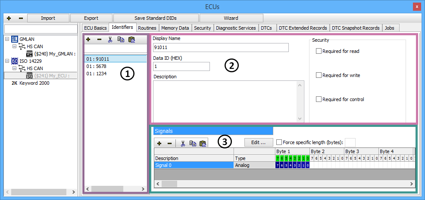Add a new signal with plus icon
Screen dimensions: 425x200
tap(159, 143)
